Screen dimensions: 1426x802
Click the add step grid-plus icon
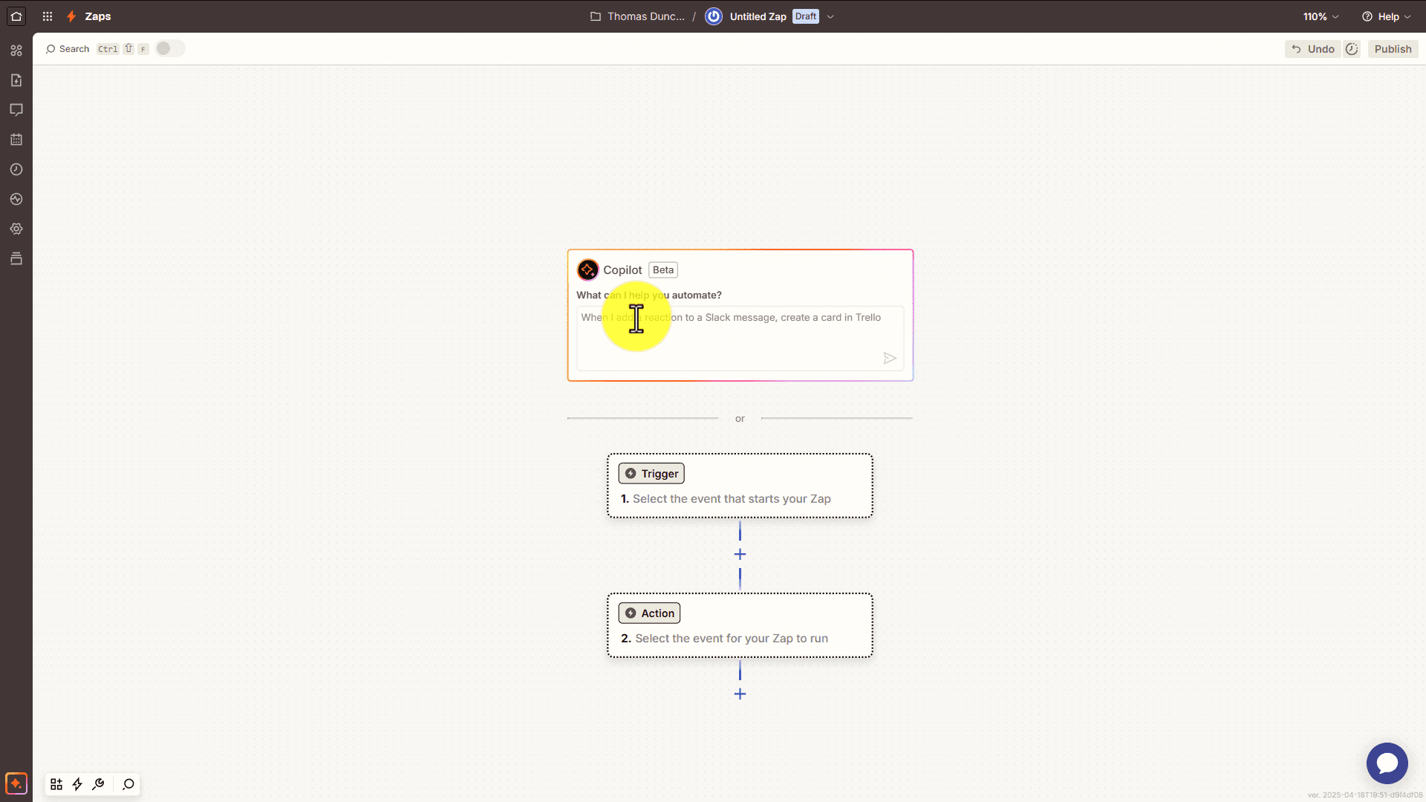point(56,784)
